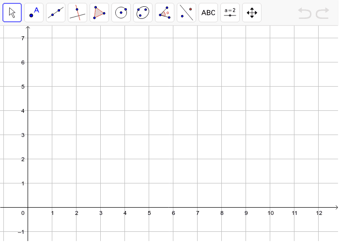Viewport: 339px width, 242px height.
Task: Click y-axis label −1
Action: (21, 232)
